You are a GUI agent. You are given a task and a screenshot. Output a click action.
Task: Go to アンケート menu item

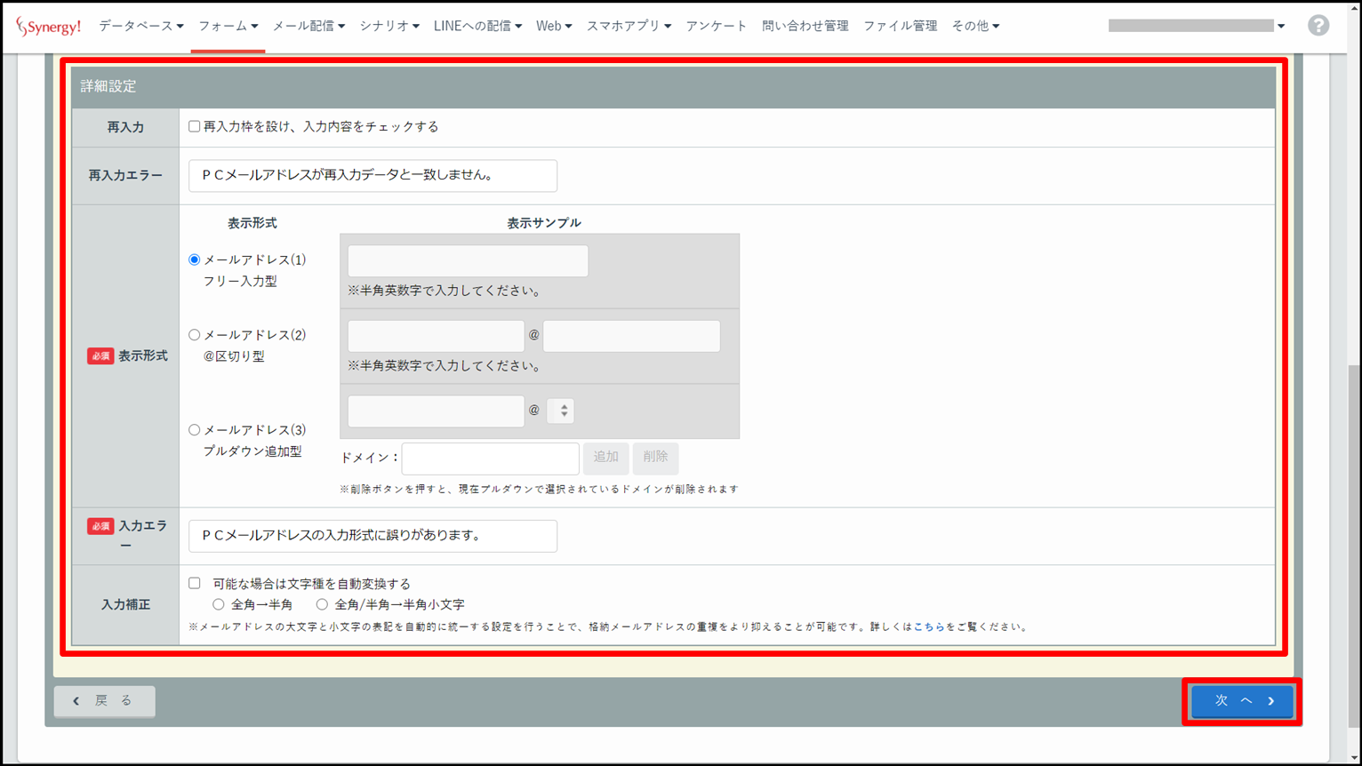point(716,27)
